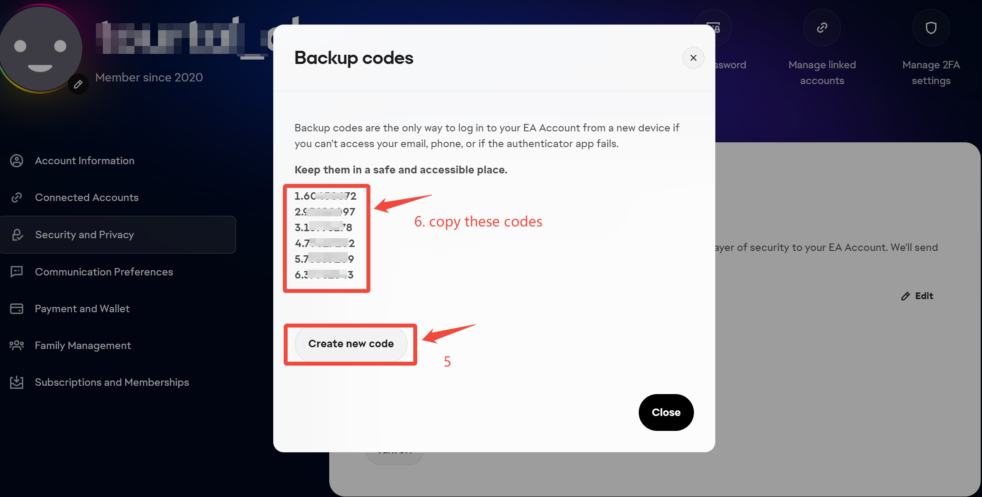Screen dimensions: 982x497
Task: Select the Account Information person icon
Action: [x=17, y=161]
